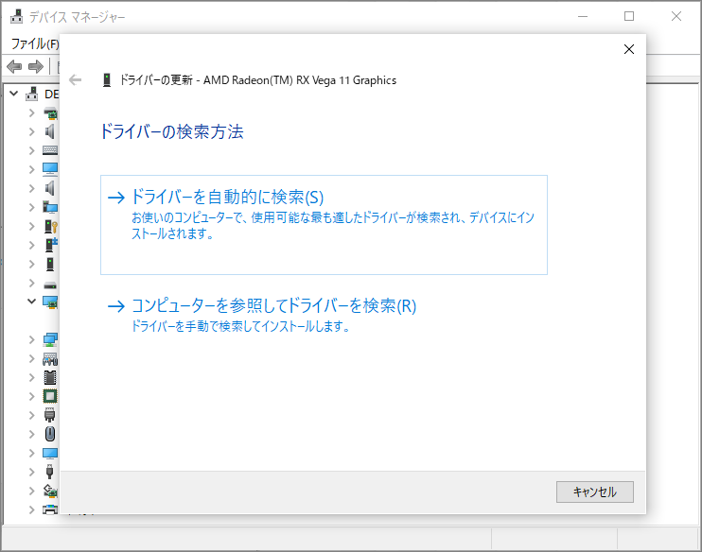Select the gray disk drive icon
The image size is (702, 552).
[x=50, y=285]
